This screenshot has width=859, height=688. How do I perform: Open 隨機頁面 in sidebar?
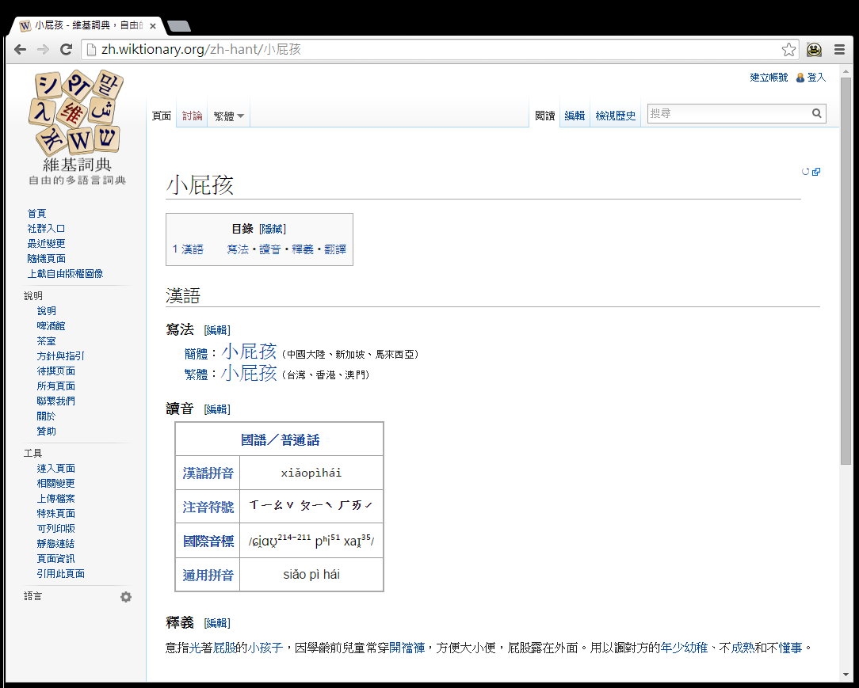[46, 258]
